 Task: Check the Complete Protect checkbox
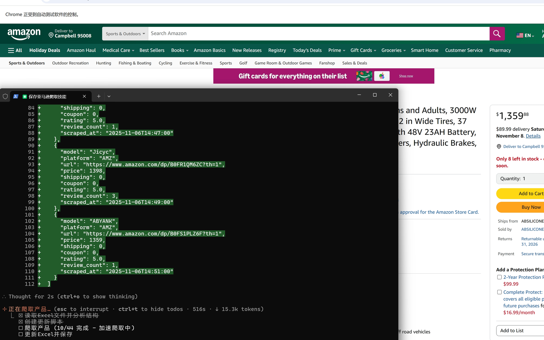[x=500, y=292]
